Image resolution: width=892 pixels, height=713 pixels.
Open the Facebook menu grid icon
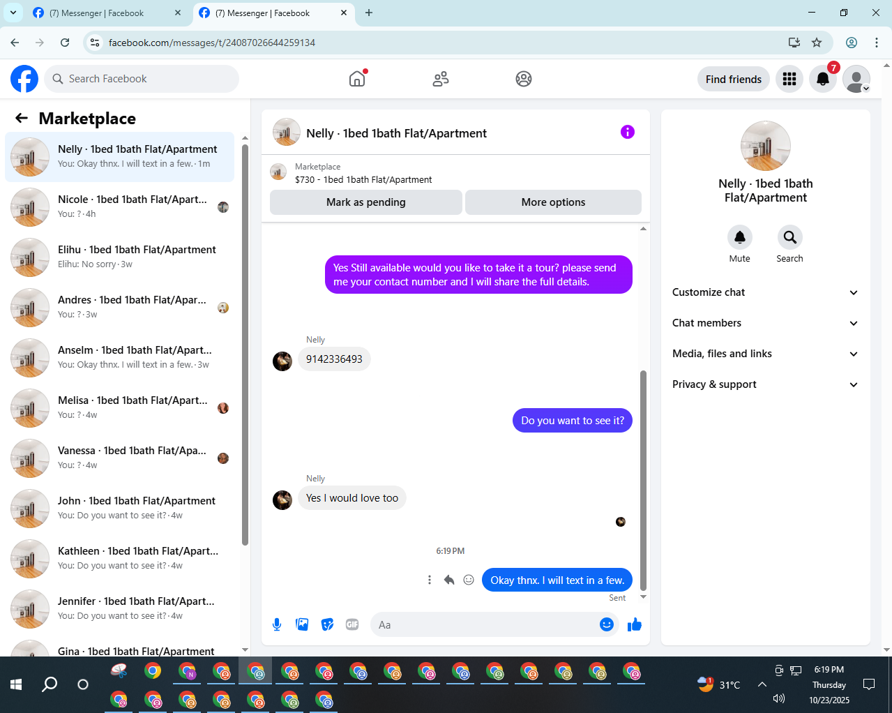789,79
